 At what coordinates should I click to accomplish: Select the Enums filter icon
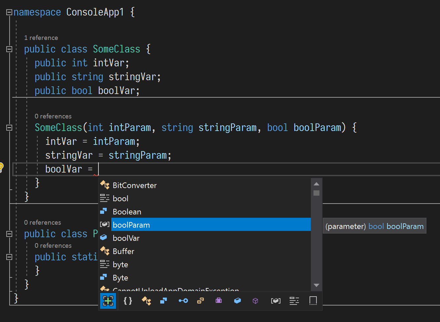tap(201, 301)
